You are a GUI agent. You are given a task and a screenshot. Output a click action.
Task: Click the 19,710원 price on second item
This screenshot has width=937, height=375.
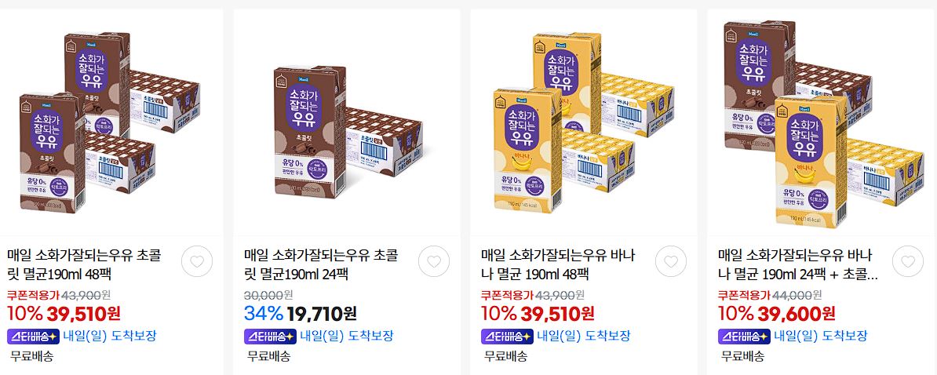coord(322,314)
